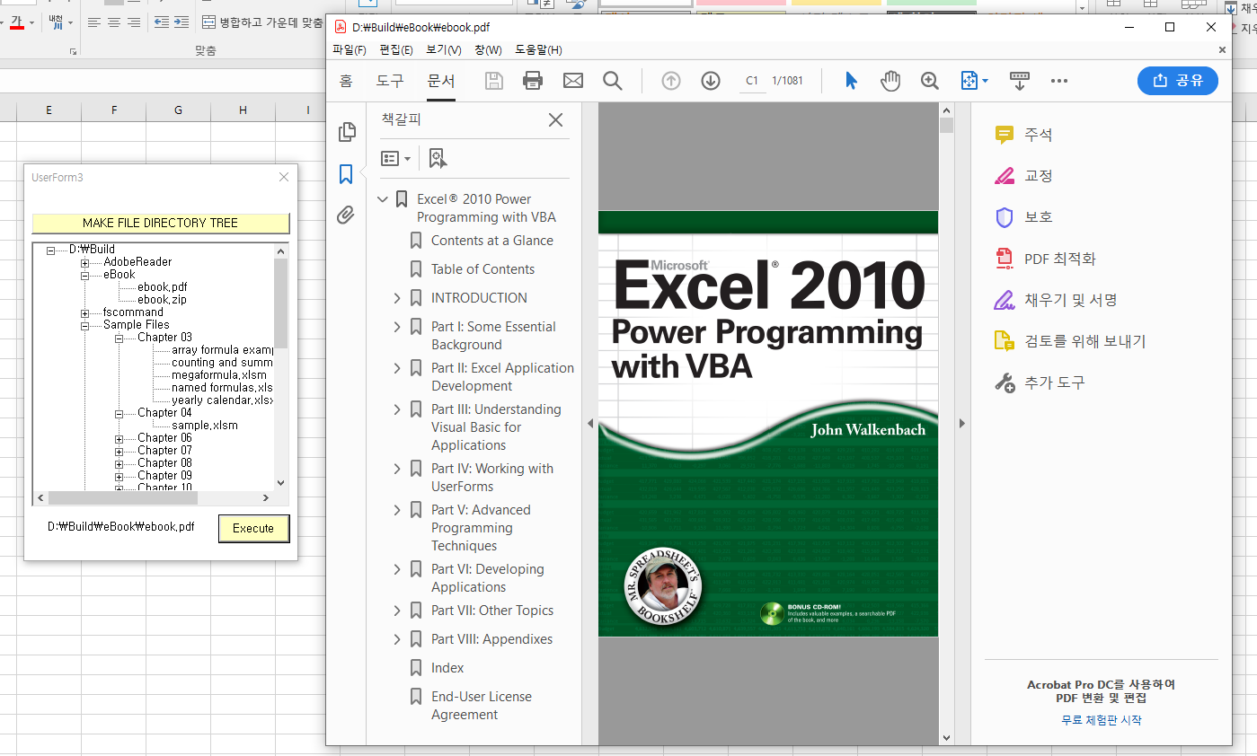The height and width of the screenshot is (756, 1257).
Task: Collapse the Chapter 03 node in tree
Action: 120,338
